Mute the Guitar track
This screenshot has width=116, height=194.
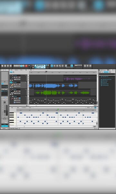point(15,84)
